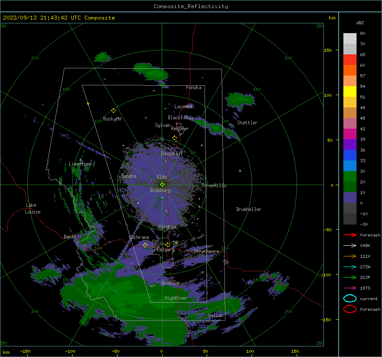Click the Okotoks label
This screenshot has height=357, width=382.
click(170, 283)
